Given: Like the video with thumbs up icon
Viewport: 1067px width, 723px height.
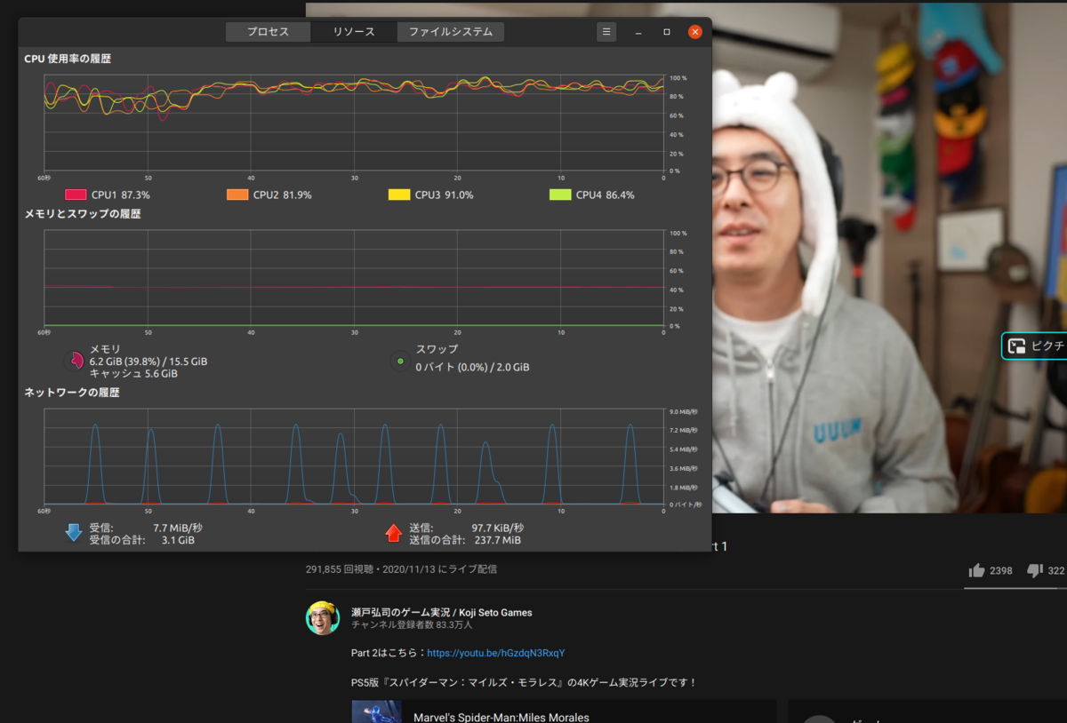Looking at the screenshot, I should point(976,570).
